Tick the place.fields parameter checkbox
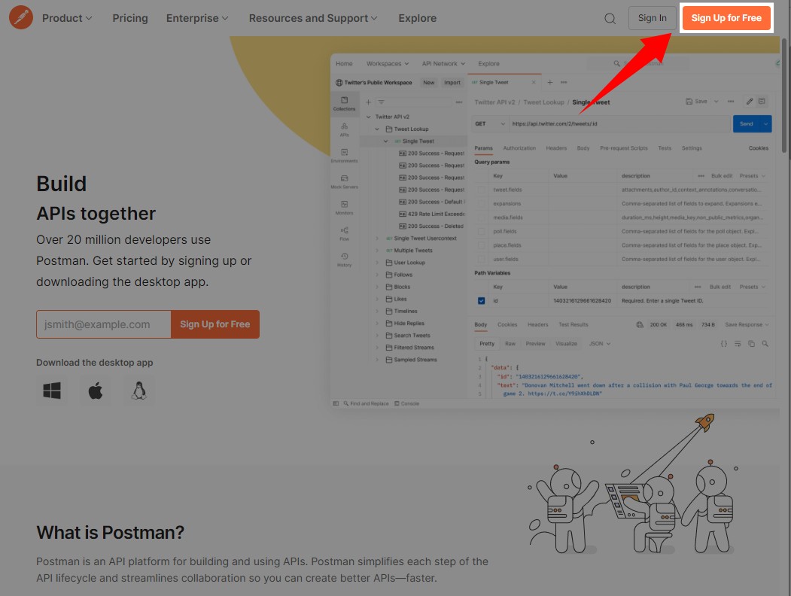 [x=481, y=245]
